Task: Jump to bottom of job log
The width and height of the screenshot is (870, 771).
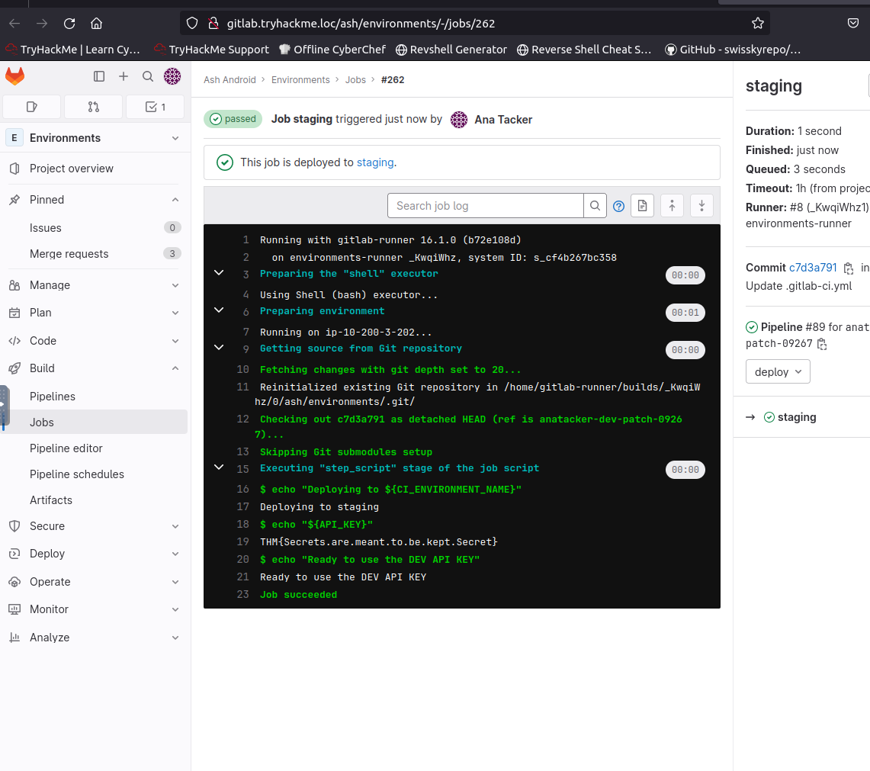Action: [x=702, y=206]
